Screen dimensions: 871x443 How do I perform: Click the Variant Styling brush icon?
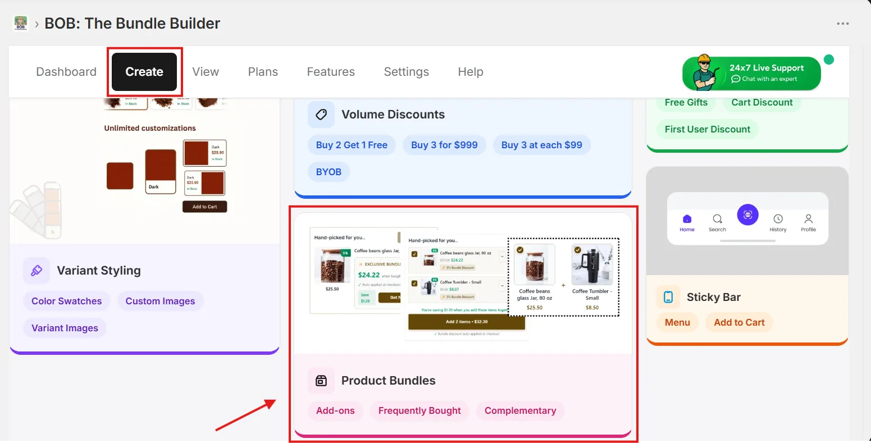pyautogui.click(x=37, y=271)
